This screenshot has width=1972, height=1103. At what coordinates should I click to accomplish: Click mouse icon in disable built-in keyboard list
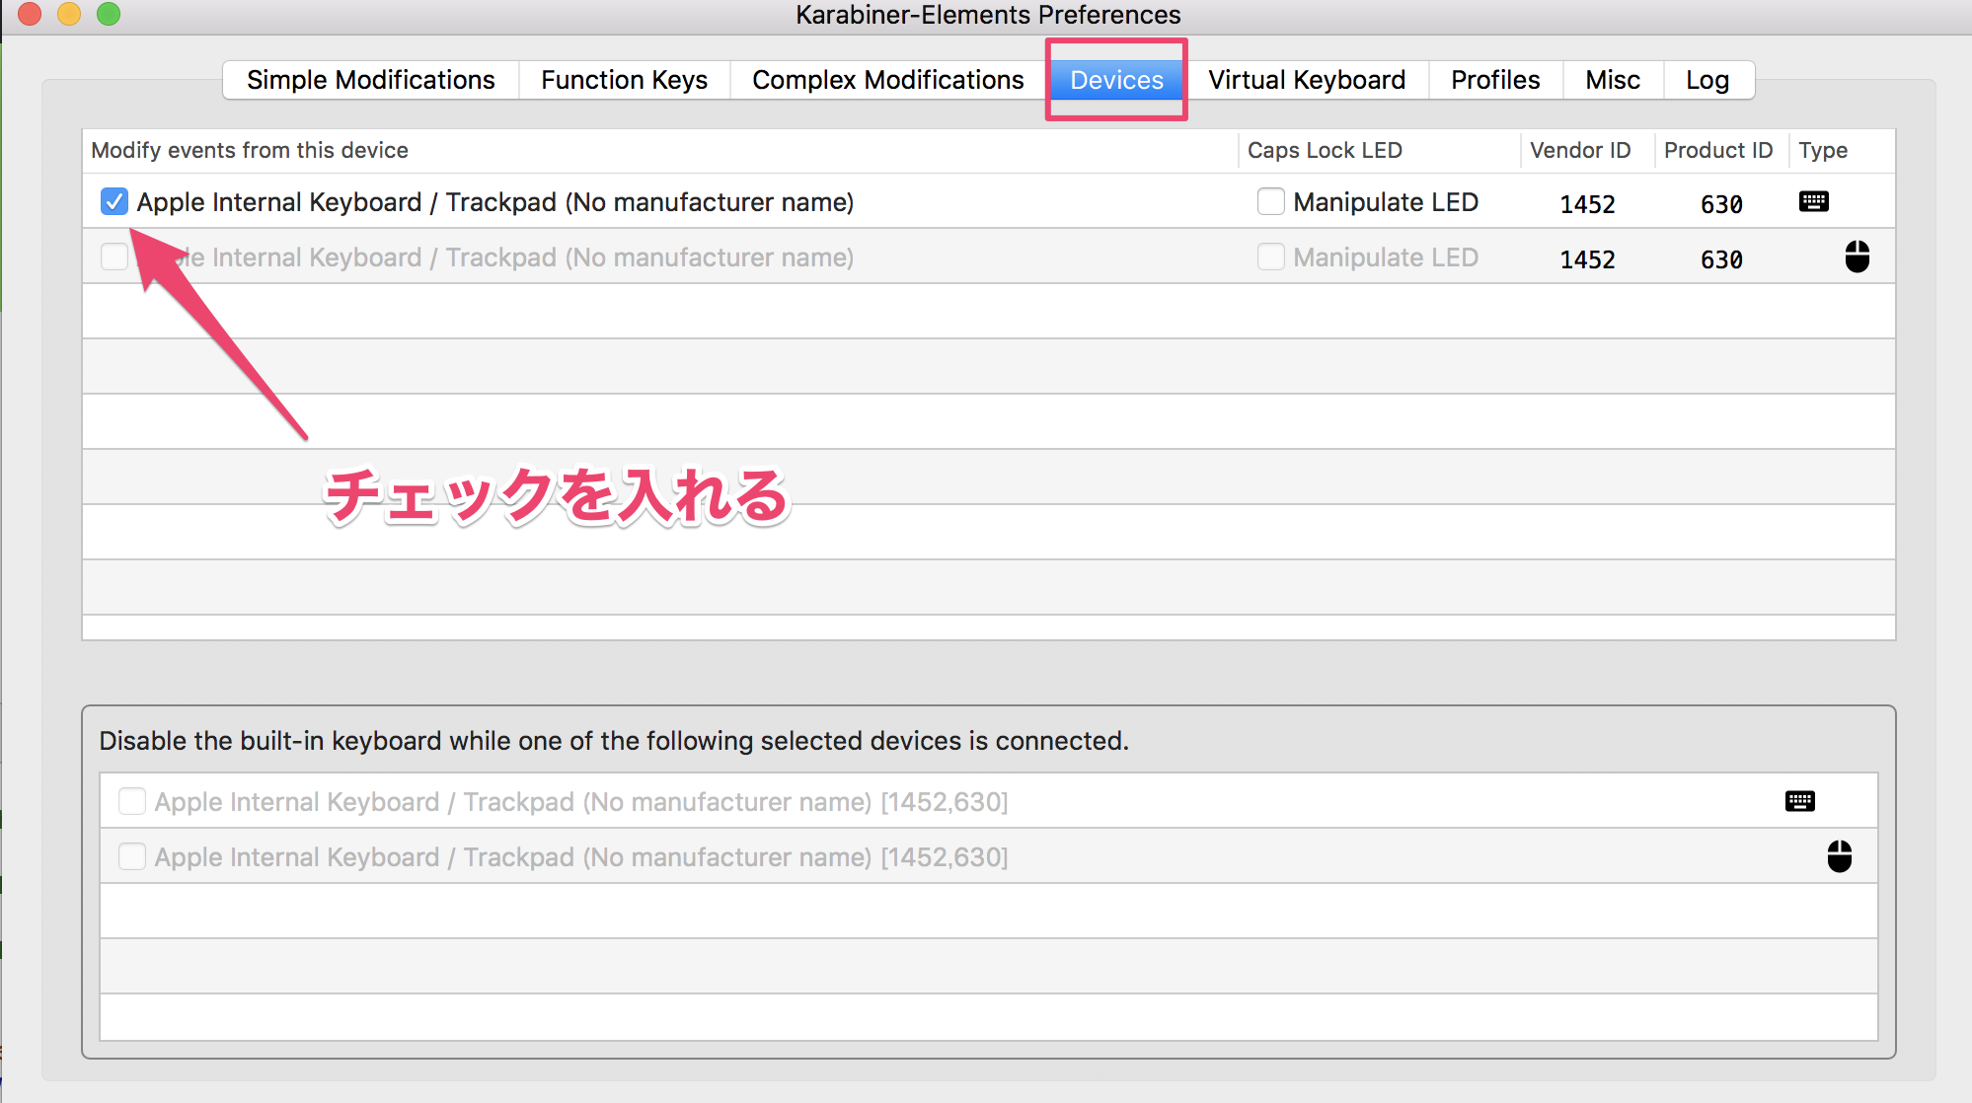coord(1839,856)
